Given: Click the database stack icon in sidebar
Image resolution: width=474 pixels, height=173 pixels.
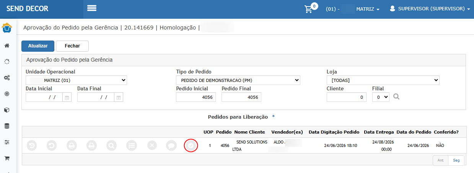Looking at the screenshot, I should click(7, 126).
